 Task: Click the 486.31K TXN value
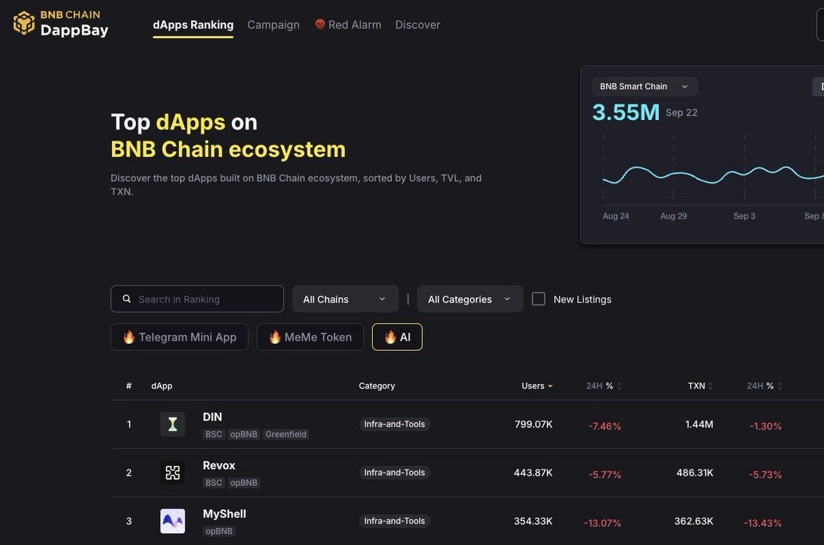pos(694,472)
